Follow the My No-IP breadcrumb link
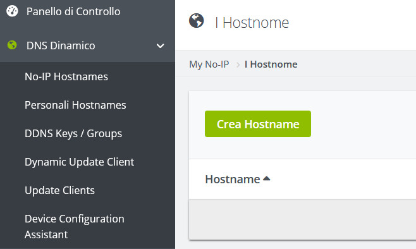 pyautogui.click(x=209, y=64)
